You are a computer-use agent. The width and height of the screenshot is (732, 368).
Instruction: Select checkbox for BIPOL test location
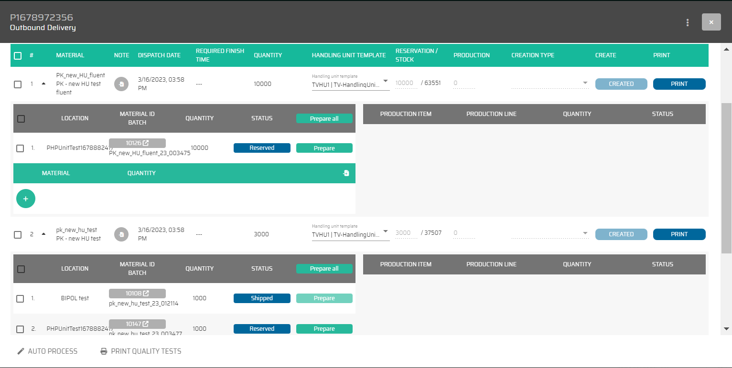coord(20,299)
